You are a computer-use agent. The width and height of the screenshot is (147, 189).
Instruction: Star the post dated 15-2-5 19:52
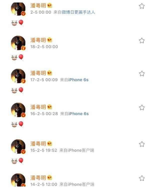coord(141,144)
